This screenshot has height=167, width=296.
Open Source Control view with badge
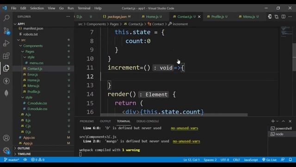click(x=6, y=31)
